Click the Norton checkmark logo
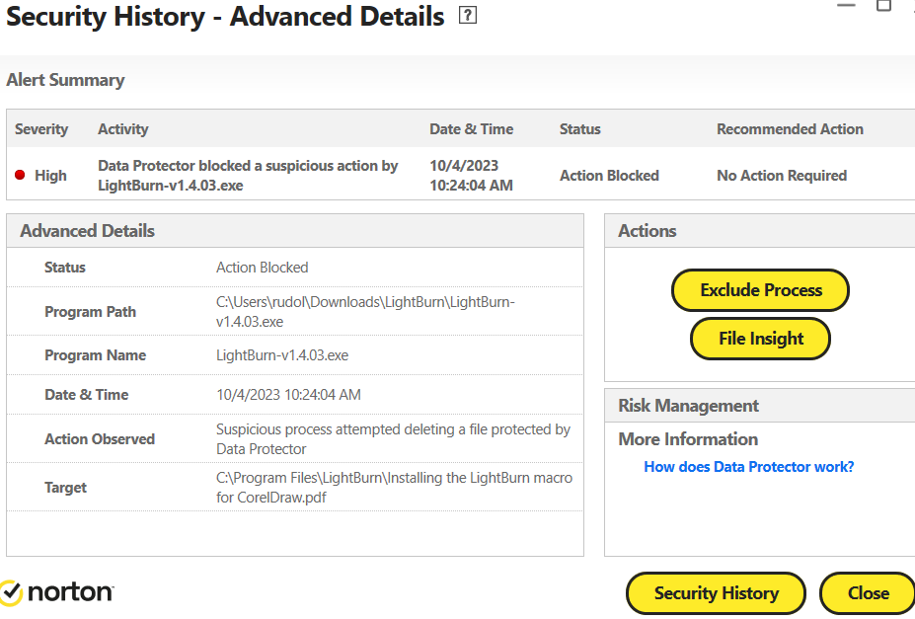This screenshot has width=915, height=619. point(11,592)
